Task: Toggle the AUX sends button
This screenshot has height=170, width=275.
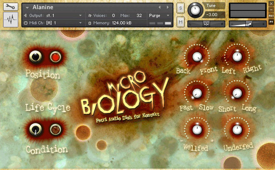Action: [x=271, y=16]
